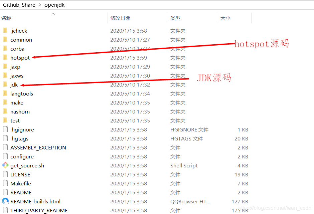Click the test folder icon
The image size is (314, 214).
(x=5, y=120)
